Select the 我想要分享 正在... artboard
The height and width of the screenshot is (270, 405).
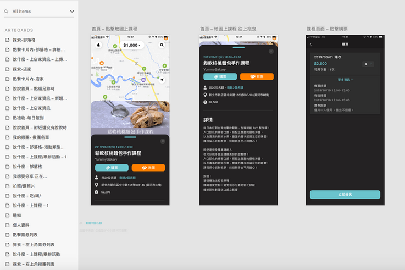pyautogui.click(x=30, y=177)
